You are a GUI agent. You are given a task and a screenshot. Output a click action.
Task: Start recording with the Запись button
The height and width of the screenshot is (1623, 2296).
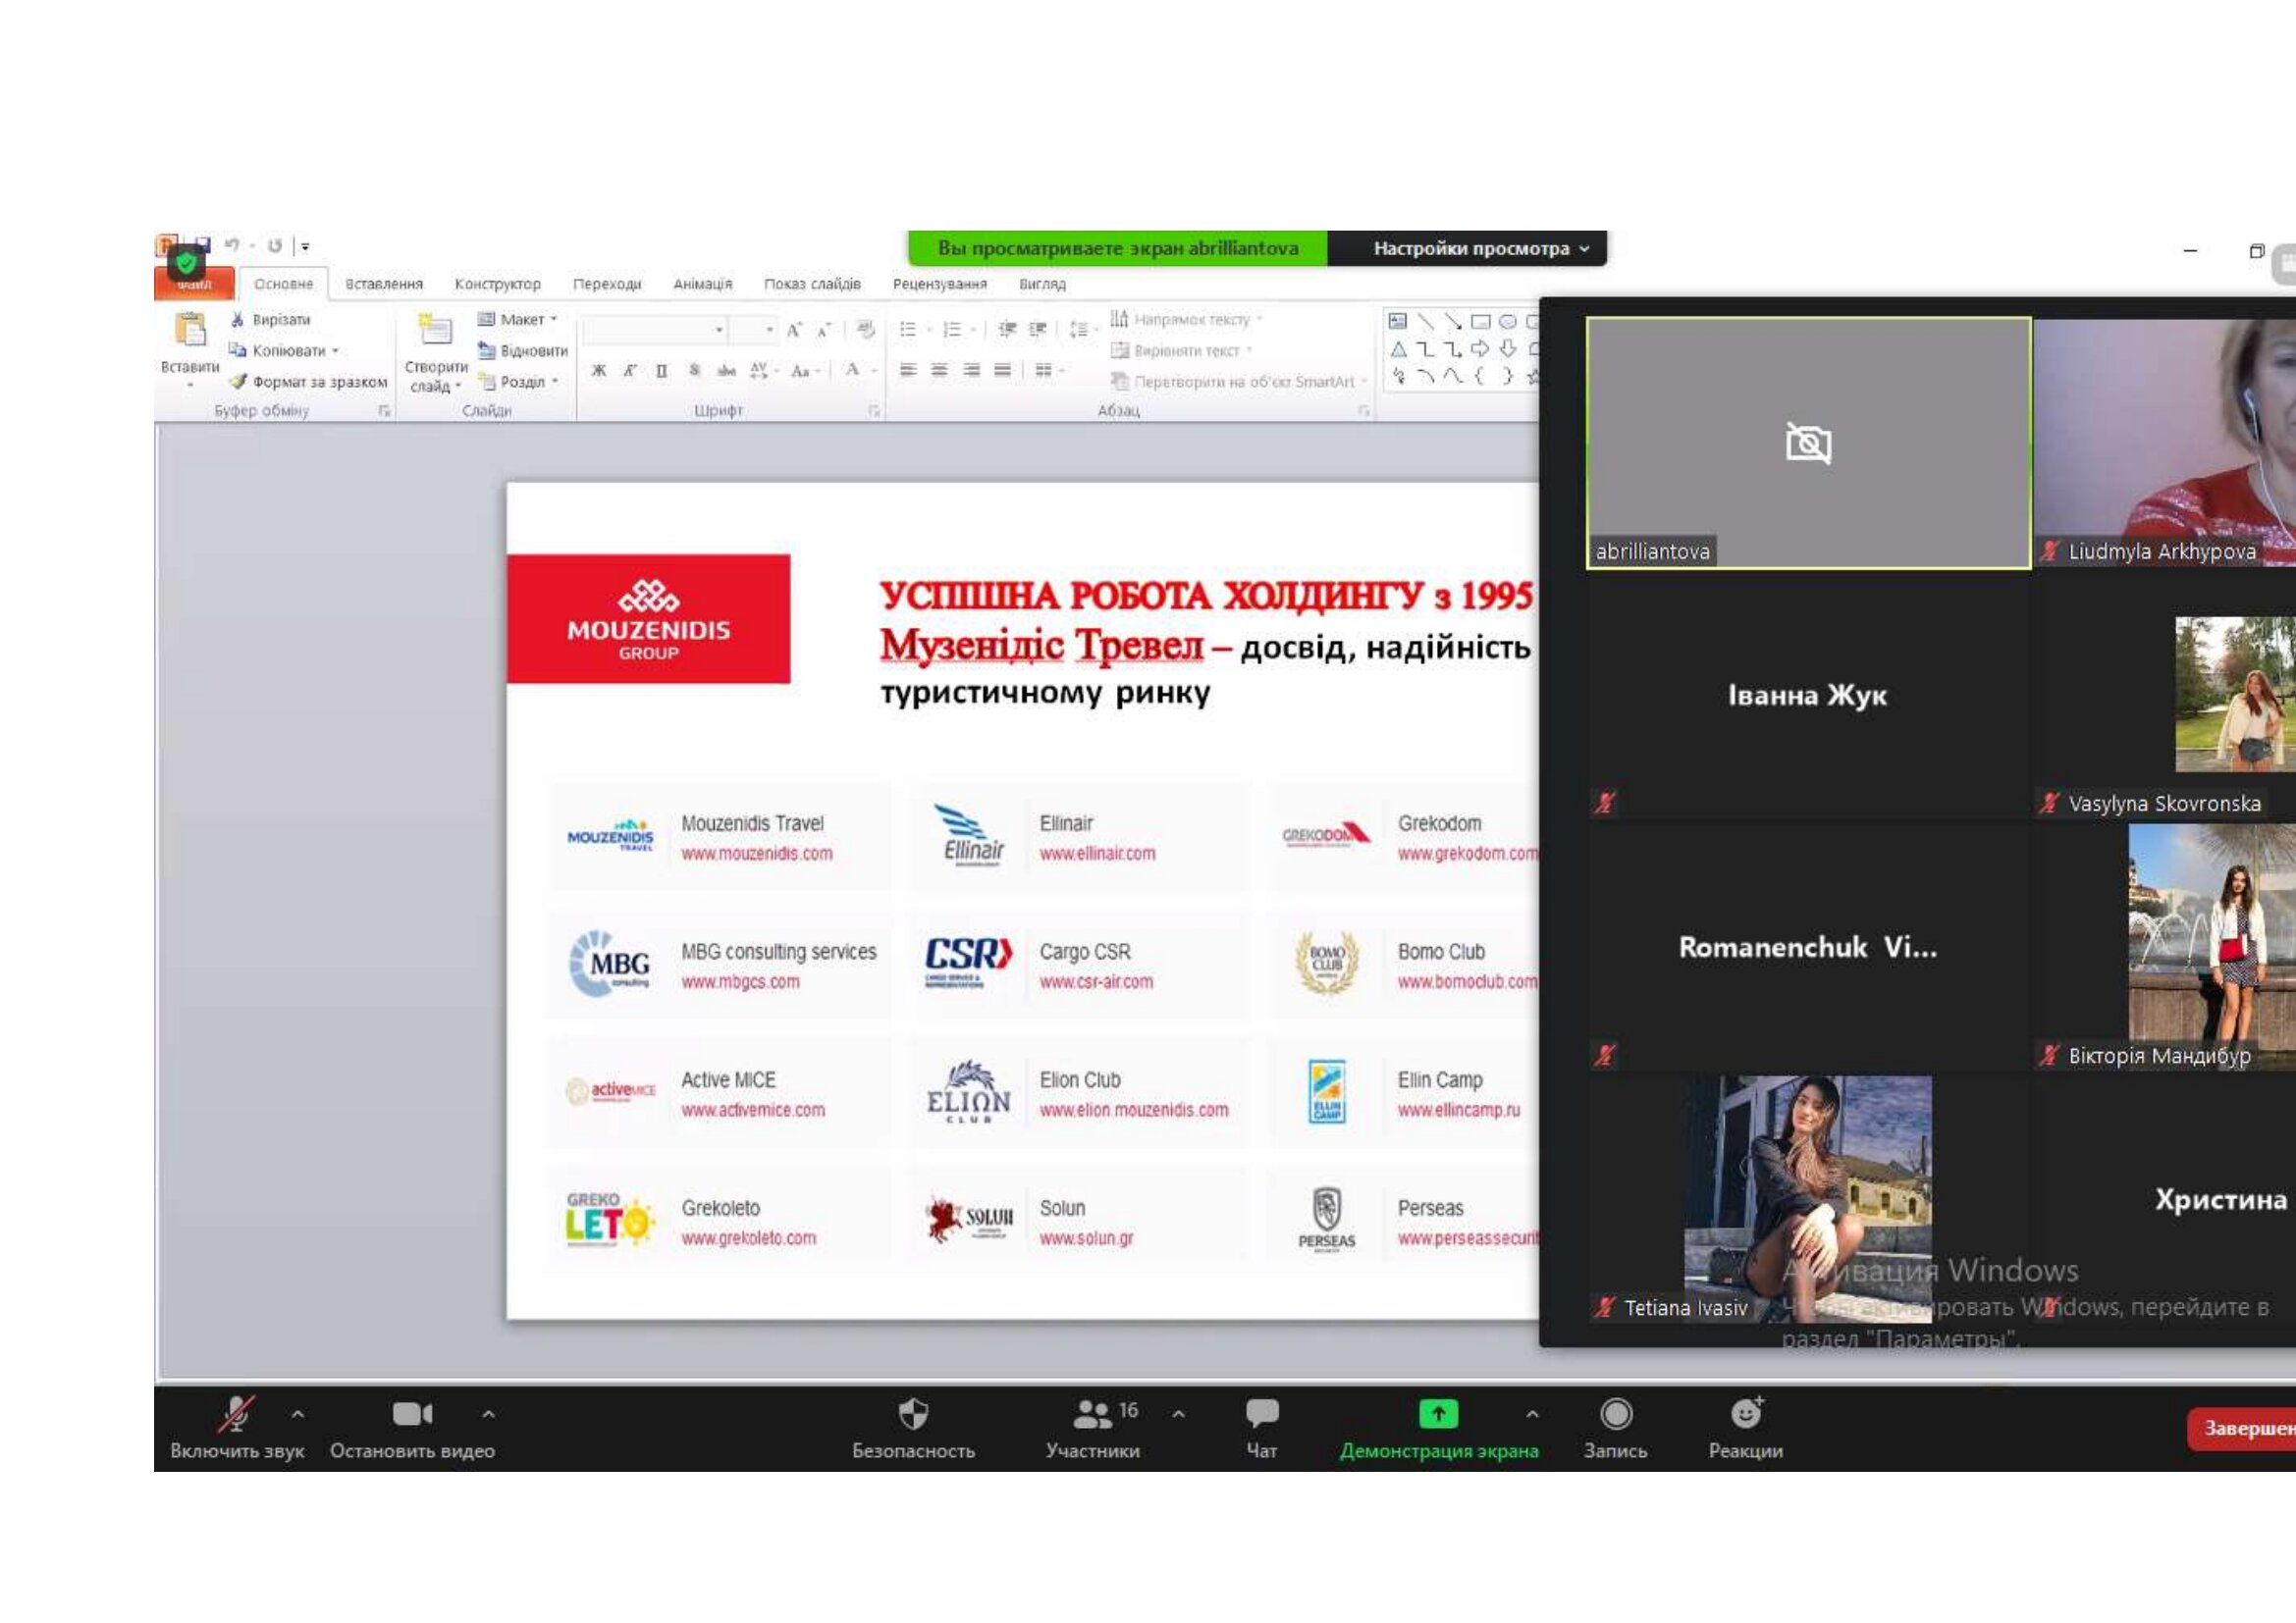pos(1616,1429)
